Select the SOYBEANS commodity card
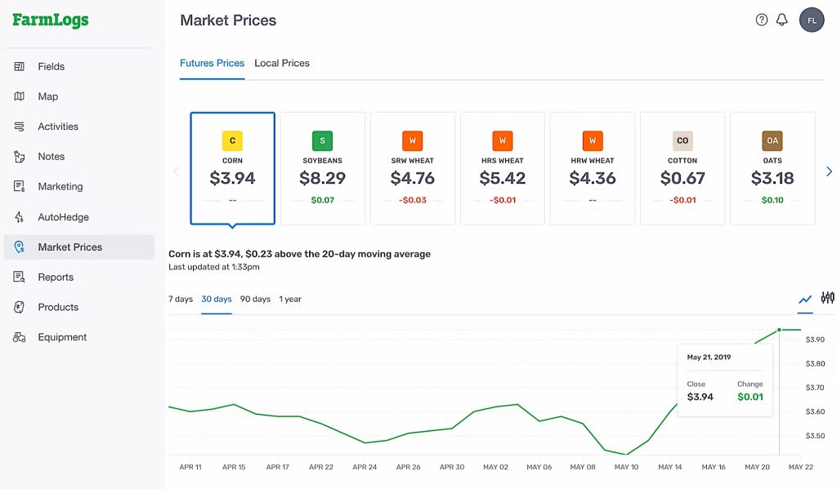Image resolution: width=837 pixels, height=489 pixels. pos(322,167)
